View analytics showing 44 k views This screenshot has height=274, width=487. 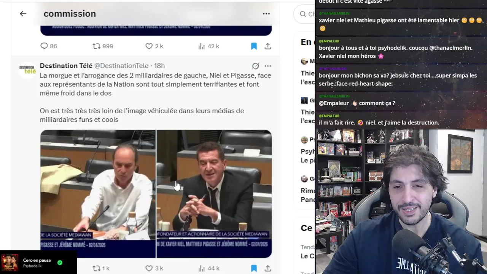pos(208,268)
